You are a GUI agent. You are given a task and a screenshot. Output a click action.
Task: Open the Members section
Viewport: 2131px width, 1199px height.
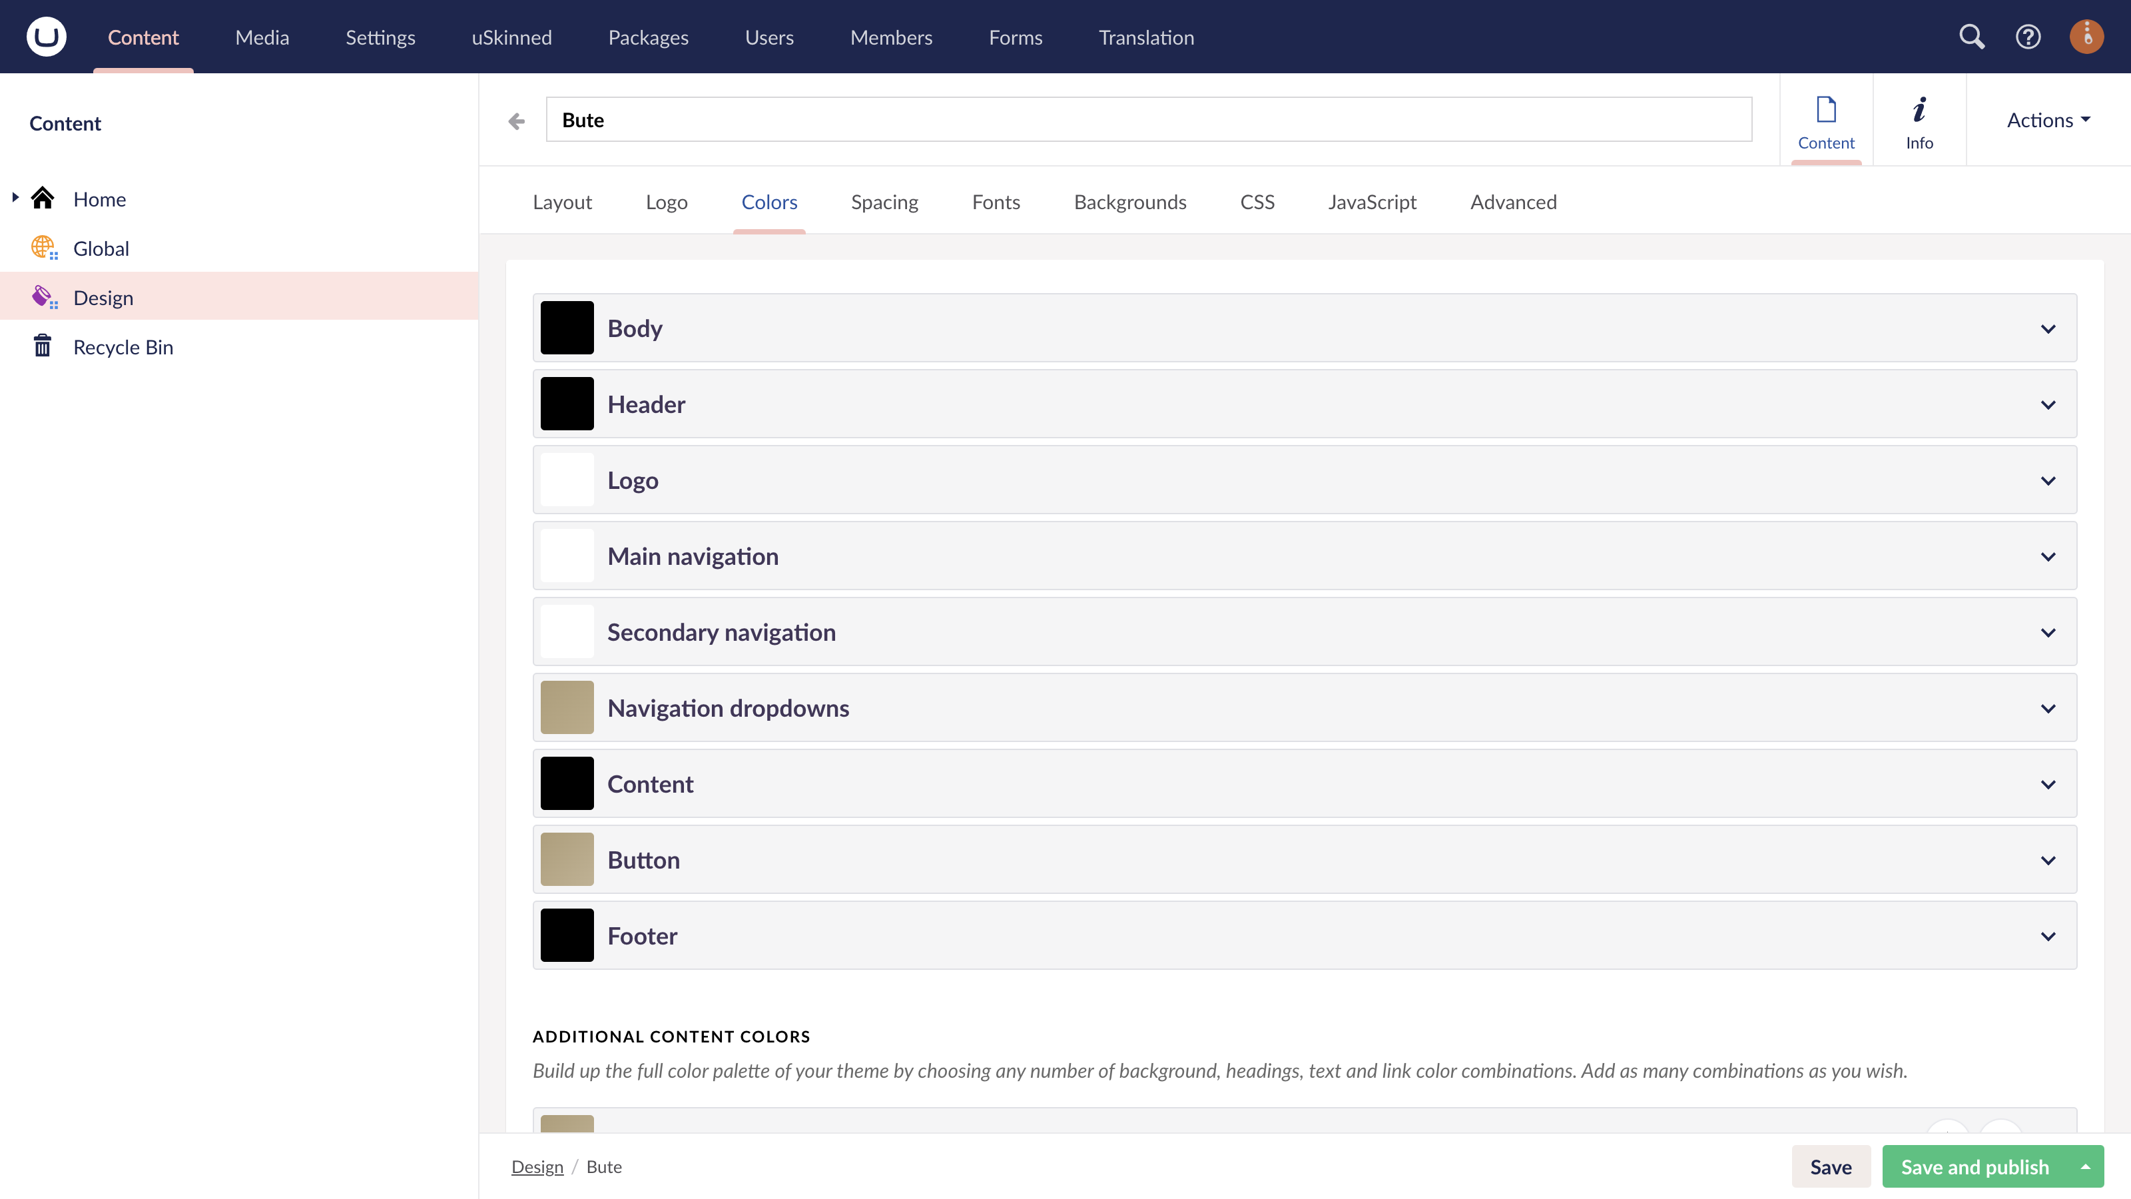pyautogui.click(x=891, y=37)
